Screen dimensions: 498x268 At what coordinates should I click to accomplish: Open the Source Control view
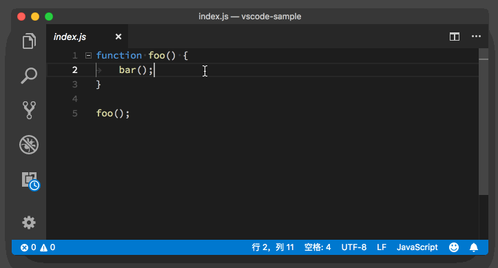click(29, 110)
